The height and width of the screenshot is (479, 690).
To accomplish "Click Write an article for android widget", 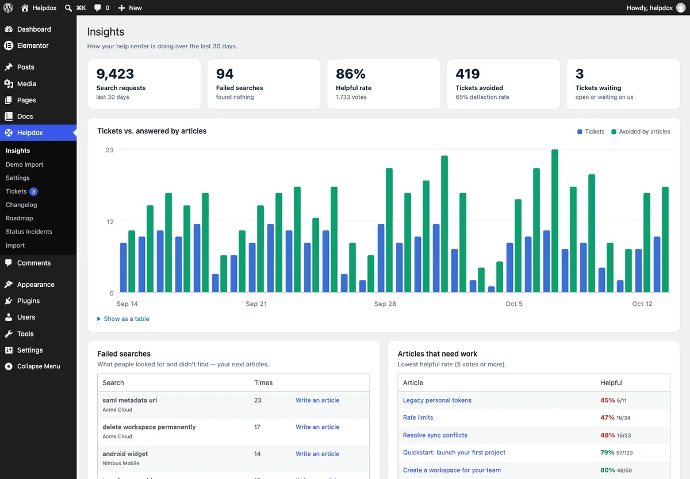I will tap(317, 454).
